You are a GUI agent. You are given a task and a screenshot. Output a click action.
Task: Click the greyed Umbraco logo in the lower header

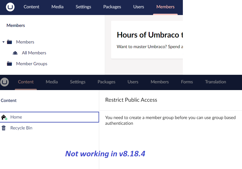click(4, 82)
